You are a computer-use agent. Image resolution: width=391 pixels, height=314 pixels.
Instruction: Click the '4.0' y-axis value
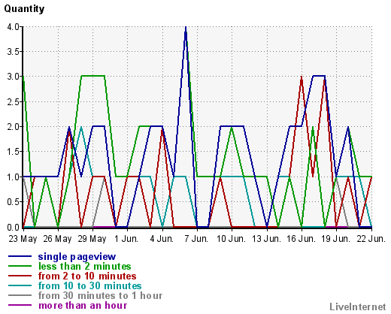click(x=14, y=27)
